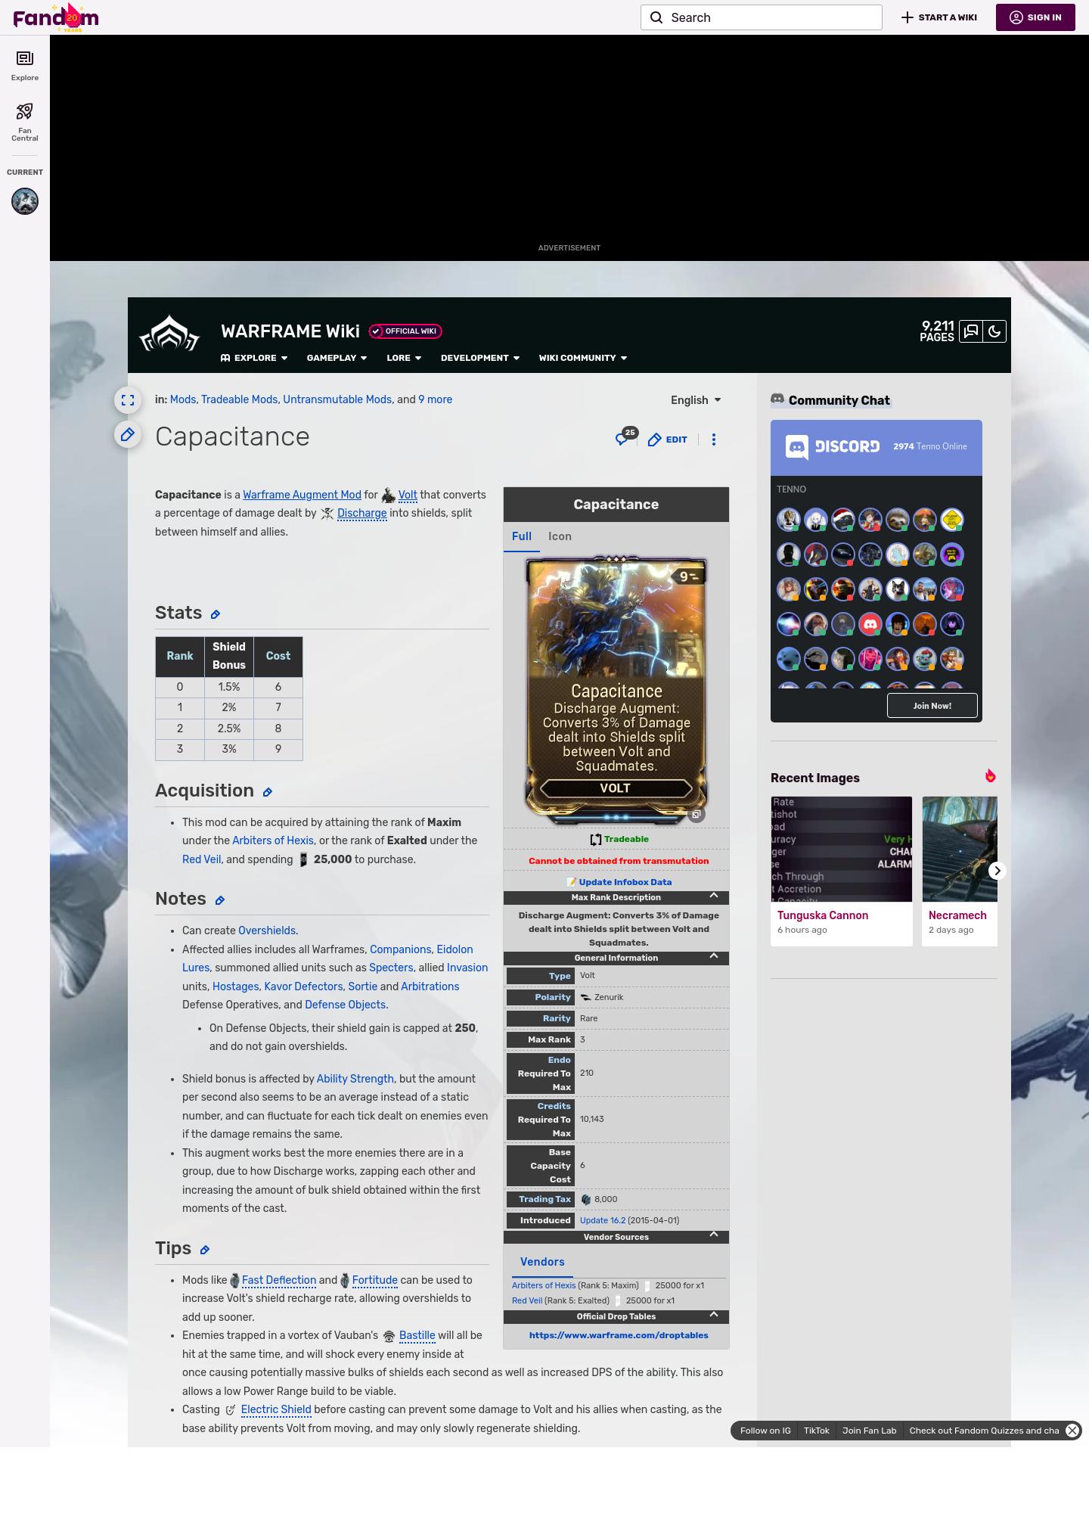Click the START A WIKI button
The height and width of the screenshot is (1513, 1089).
click(939, 17)
